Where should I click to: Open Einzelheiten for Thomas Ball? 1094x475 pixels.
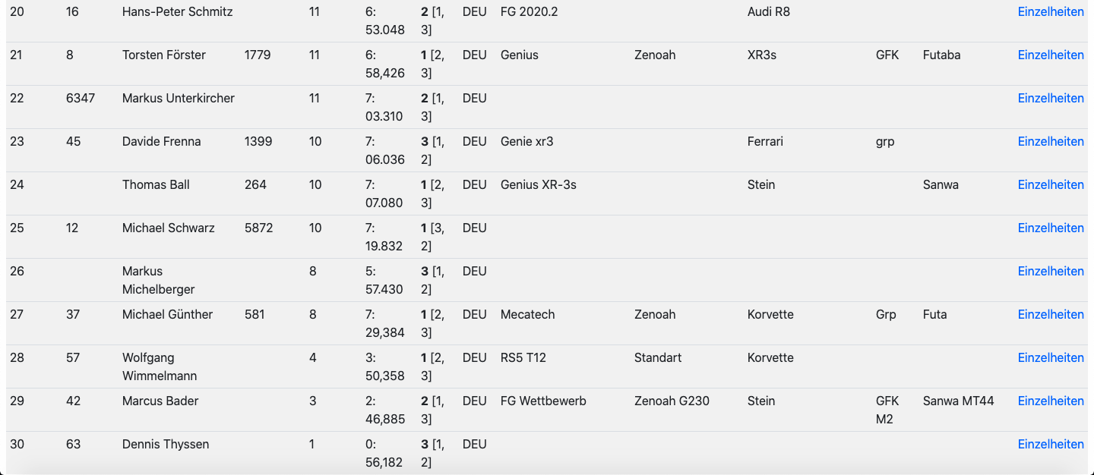[1051, 185]
